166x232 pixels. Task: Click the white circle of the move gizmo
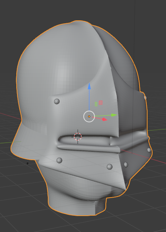[89, 117]
